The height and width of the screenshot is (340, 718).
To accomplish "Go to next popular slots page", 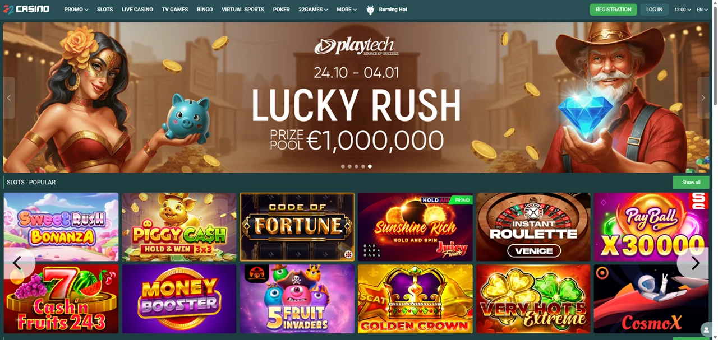I will pyautogui.click(x=694, y=263).
